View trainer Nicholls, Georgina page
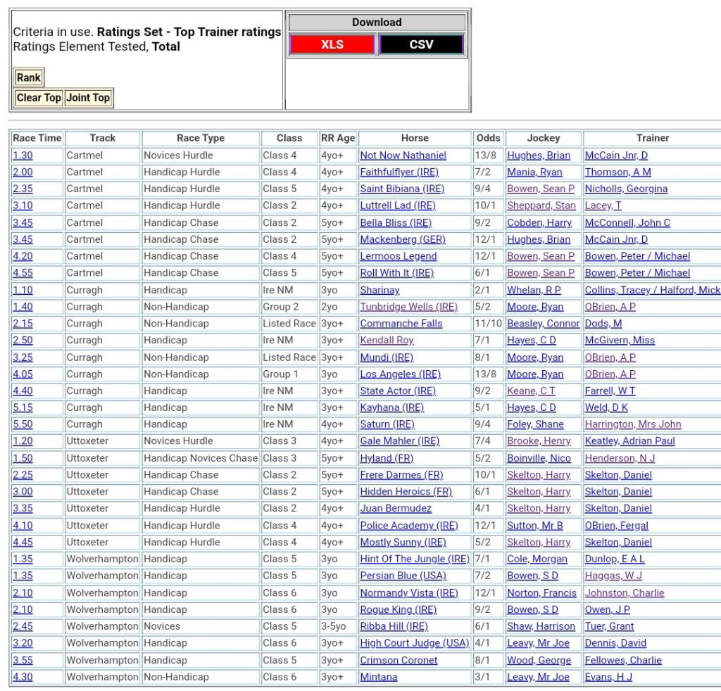Image resolution: width=721 pixels, height=691 pixels. click(x=626, y=189)
